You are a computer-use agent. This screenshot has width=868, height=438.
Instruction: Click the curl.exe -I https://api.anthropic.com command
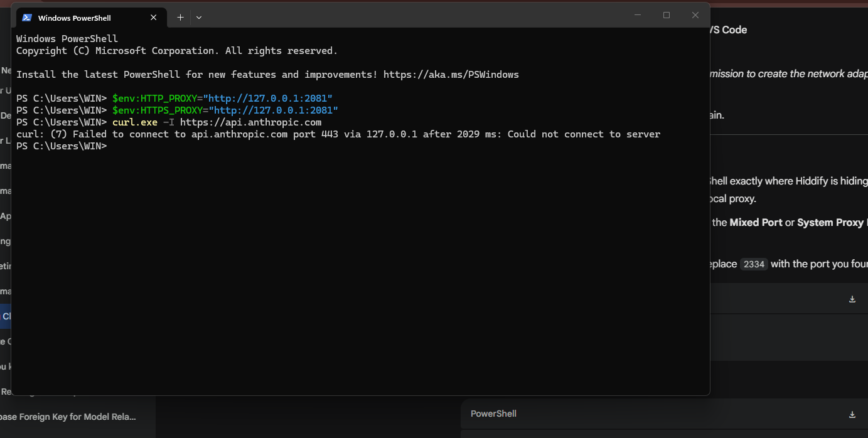(217, 122)
